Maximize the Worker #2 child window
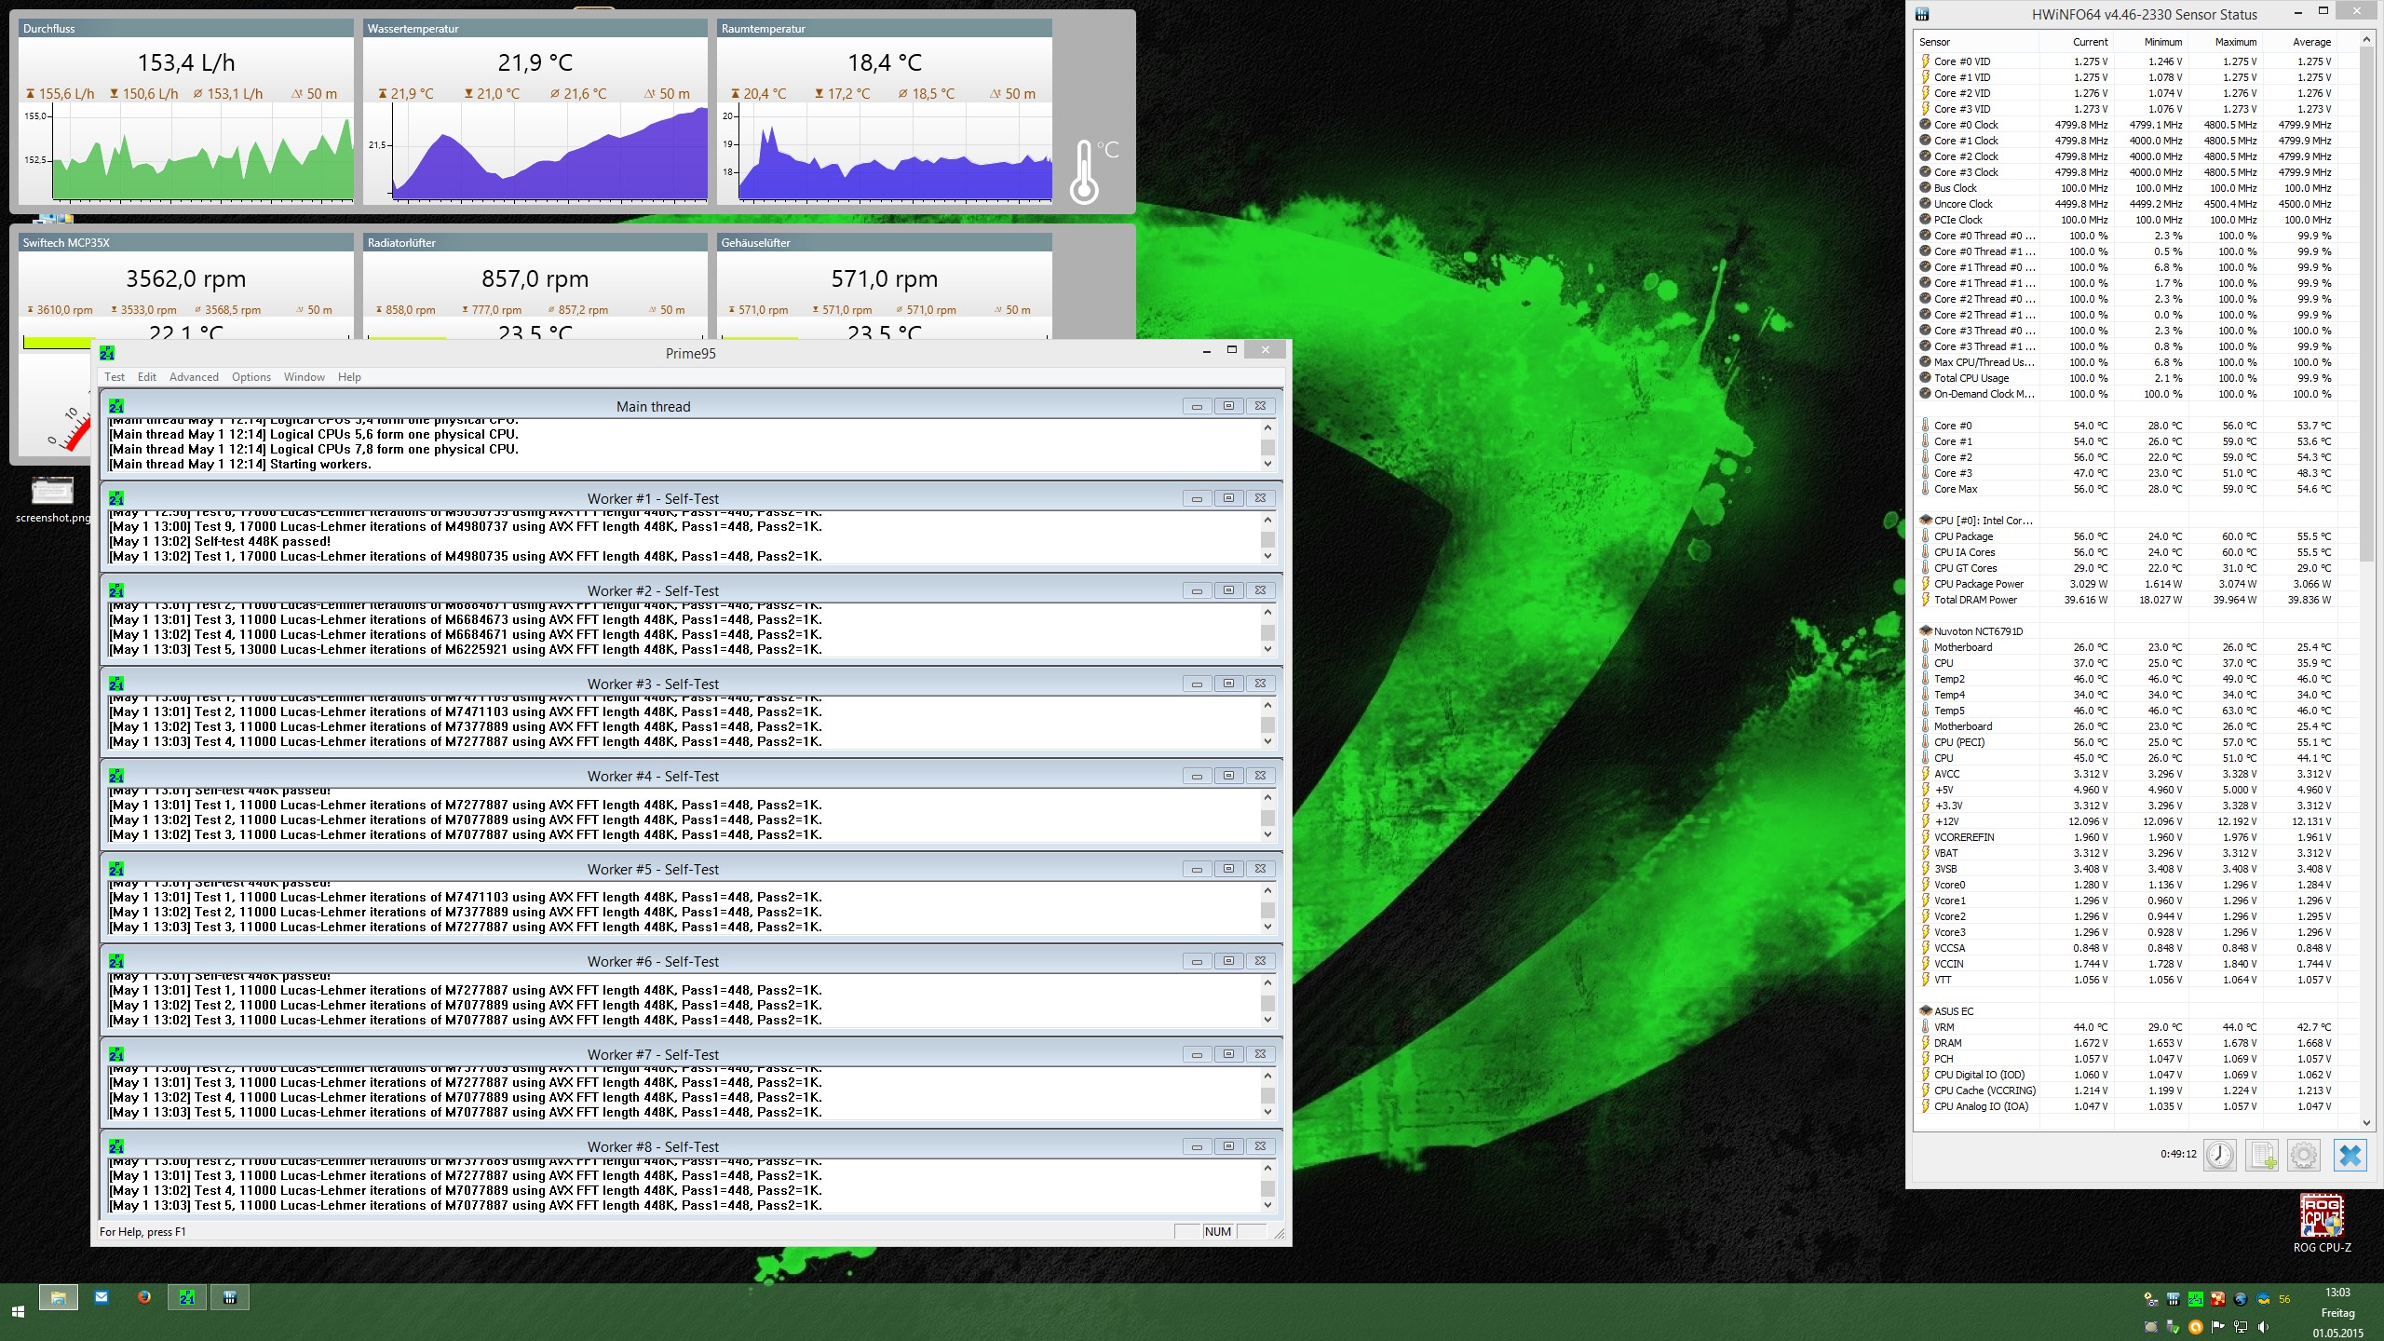 tap(1228, 590)
